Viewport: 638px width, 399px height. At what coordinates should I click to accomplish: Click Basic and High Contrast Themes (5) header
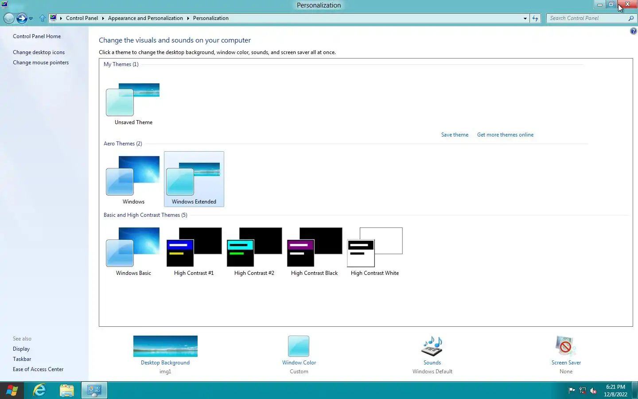coord(145,215)
